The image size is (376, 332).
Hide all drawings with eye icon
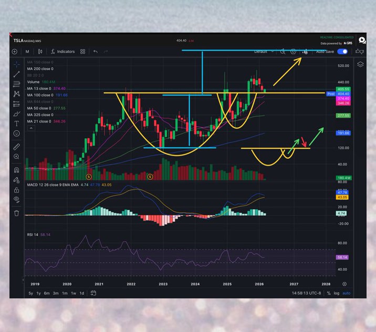(17, 199)
